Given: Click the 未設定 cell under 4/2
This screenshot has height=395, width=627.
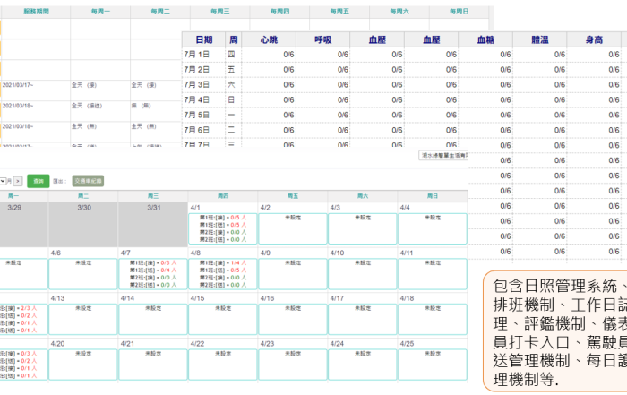Looking at the screenshot, I should click(x=293, y=228).
